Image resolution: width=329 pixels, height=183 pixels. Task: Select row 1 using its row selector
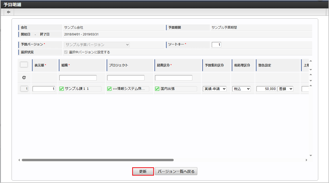tap(24, 89)
